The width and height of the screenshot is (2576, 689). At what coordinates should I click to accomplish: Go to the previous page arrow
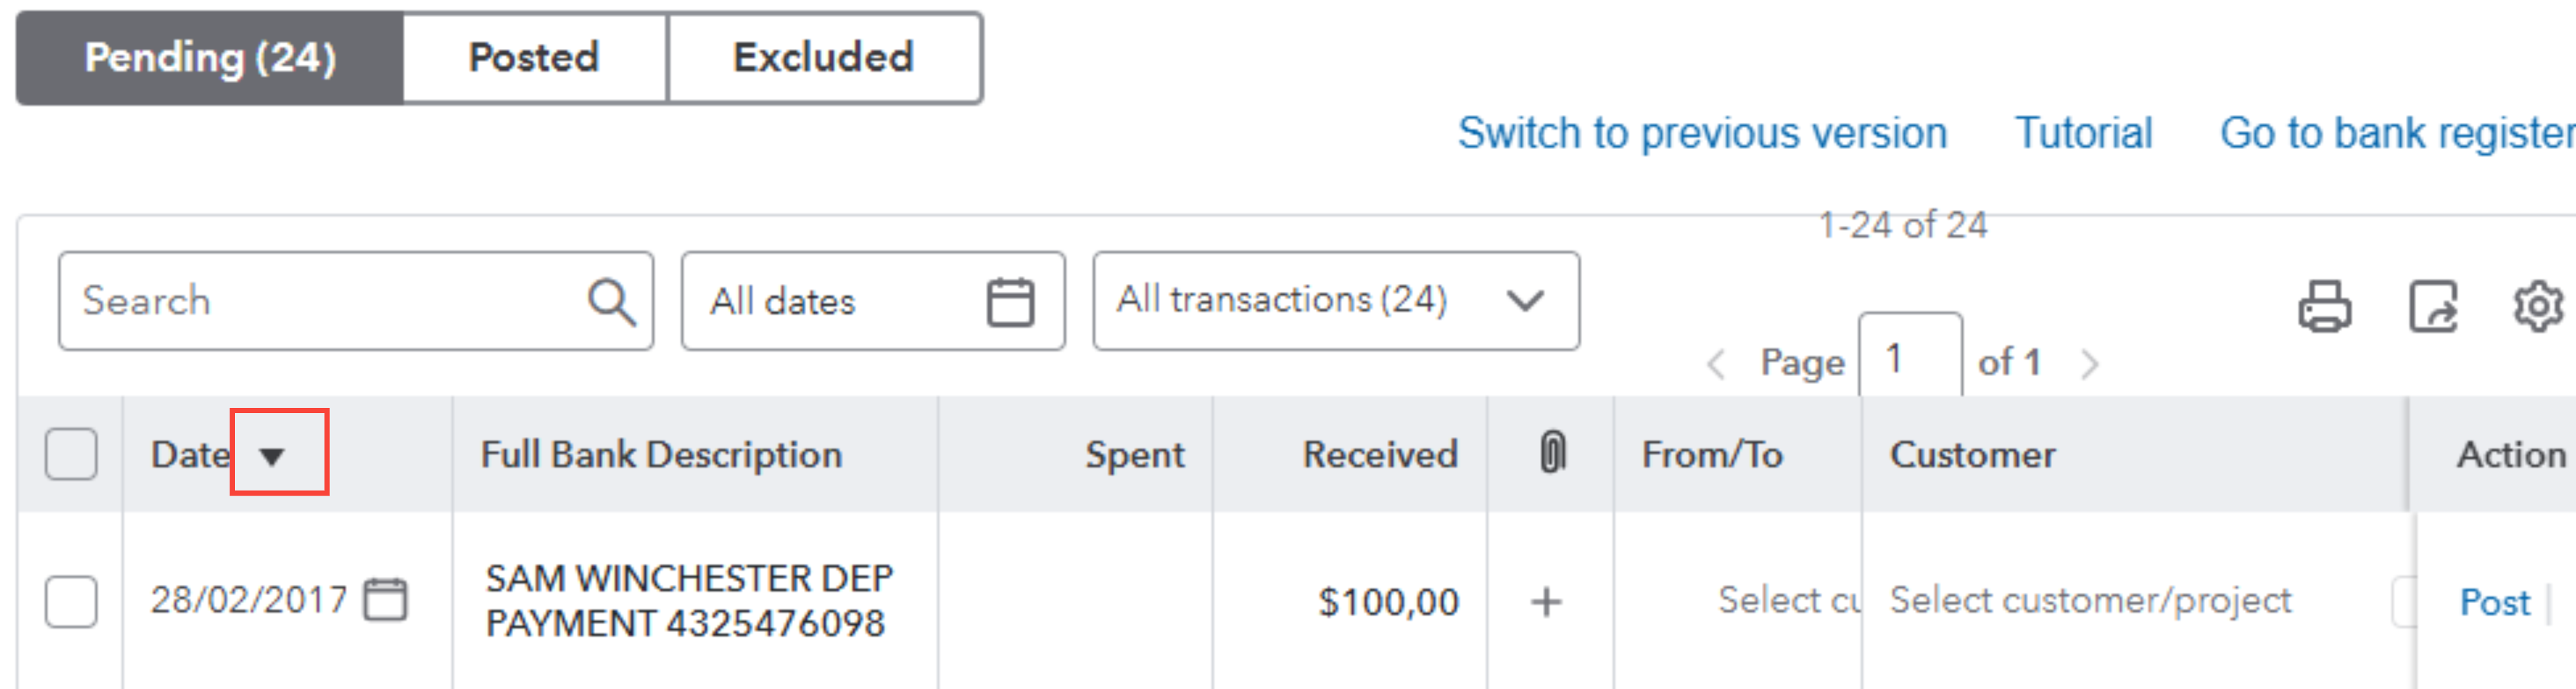1716,363
